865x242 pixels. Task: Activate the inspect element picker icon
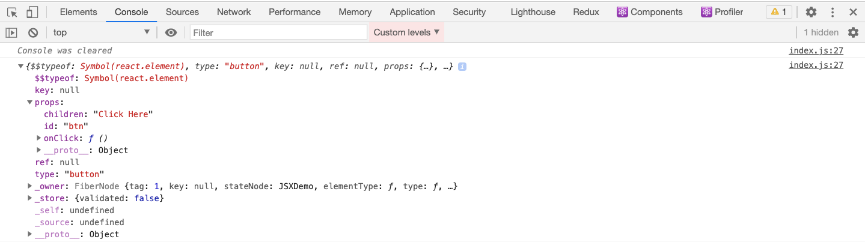point(12,12)
